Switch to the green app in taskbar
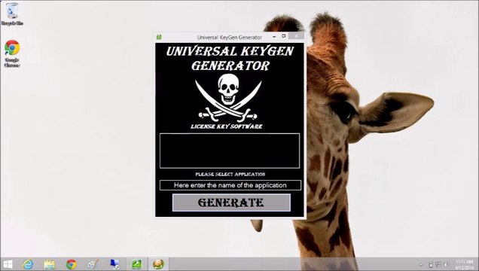The height and width of the screenshot is (271, 479). click(136, 264)
